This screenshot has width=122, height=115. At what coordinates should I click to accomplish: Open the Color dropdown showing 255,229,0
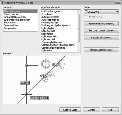coord(101,12)
